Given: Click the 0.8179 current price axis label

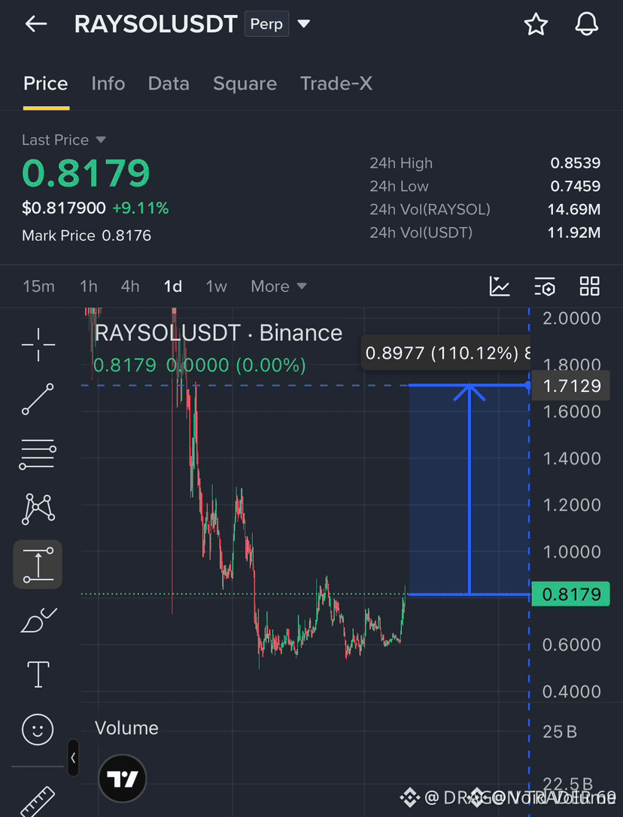Looking at the screenshot, I should (x=571, y=594).
